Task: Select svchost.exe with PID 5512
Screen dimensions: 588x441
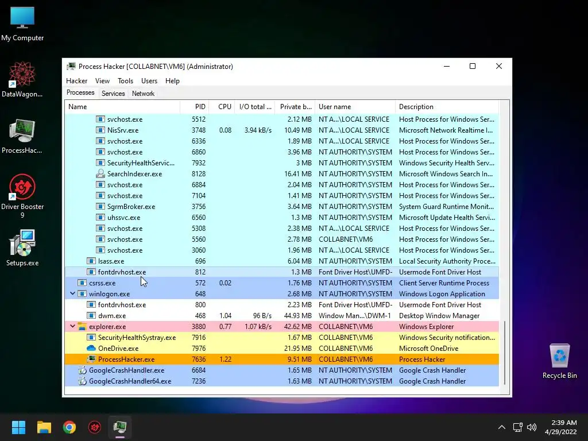Action: 281,119
